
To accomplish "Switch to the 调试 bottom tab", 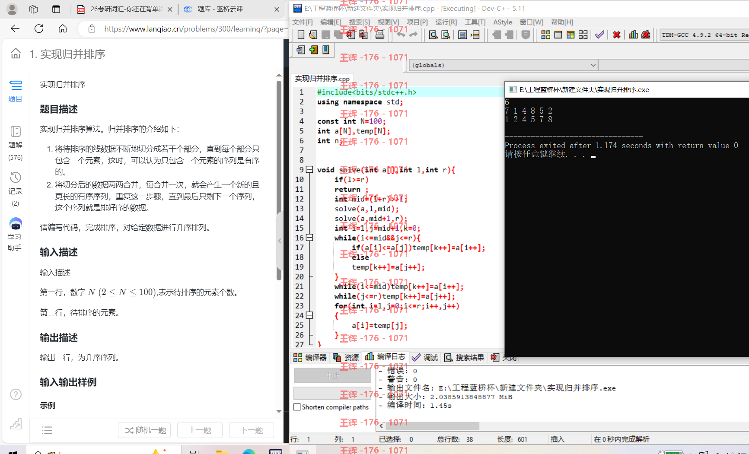I will (425, 357).
